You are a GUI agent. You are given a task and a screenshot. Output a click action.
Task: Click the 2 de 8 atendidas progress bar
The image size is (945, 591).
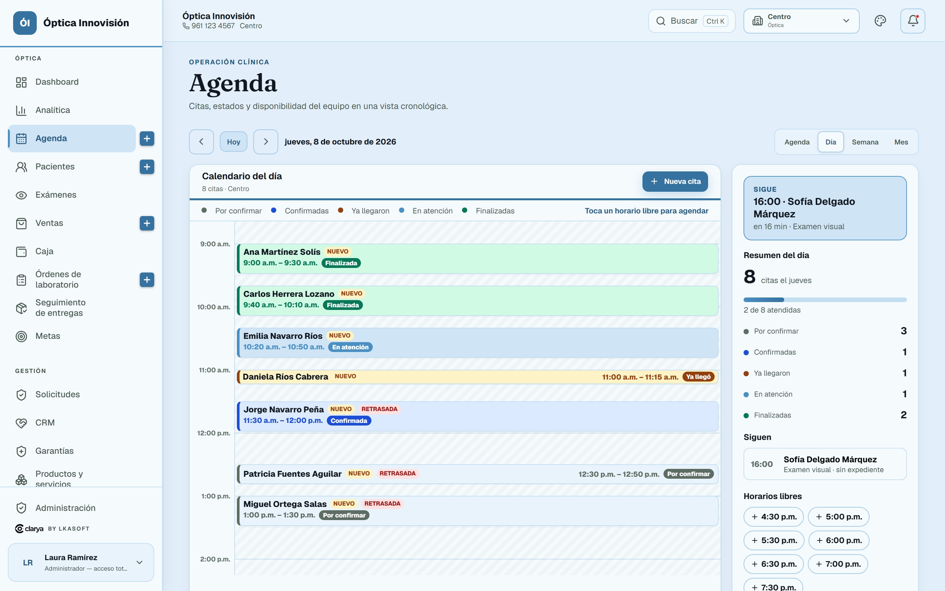coord(825,300)
